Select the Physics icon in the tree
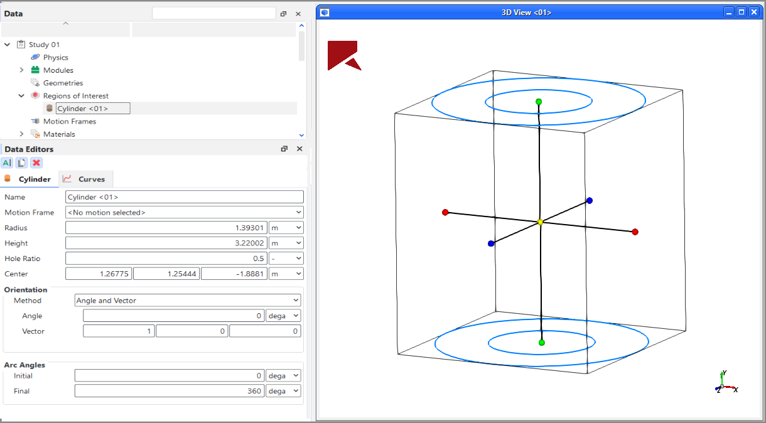Viewport: 766px width, 423px height. point(36,57)
